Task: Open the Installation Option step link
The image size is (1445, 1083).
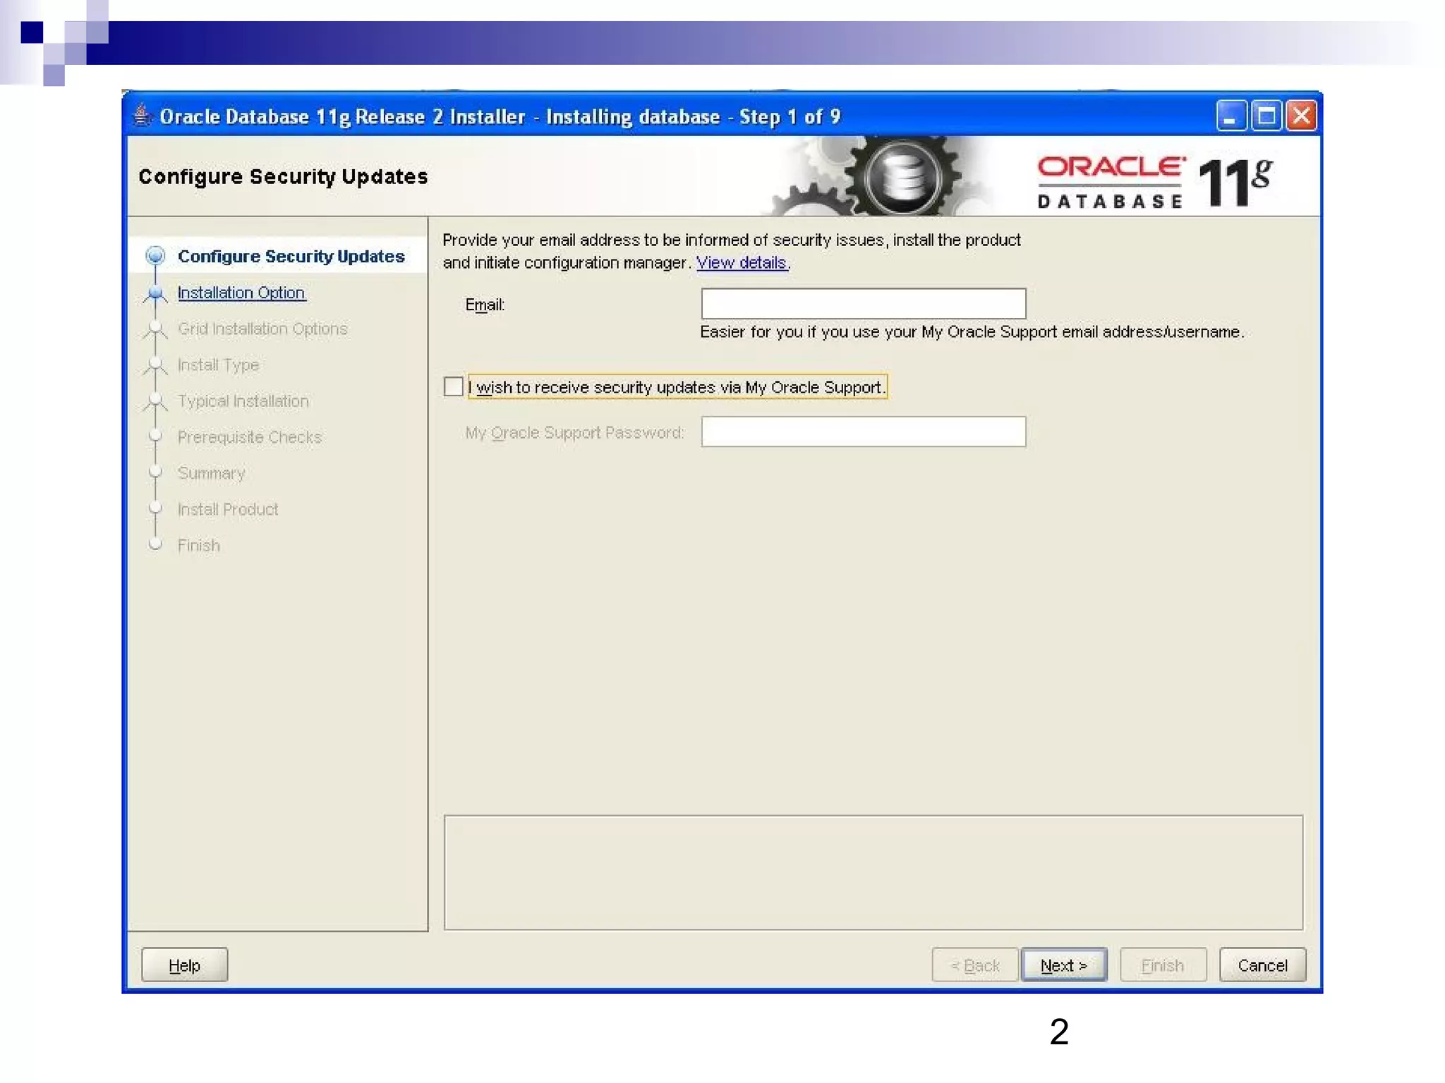Action: tap(241, 293)
